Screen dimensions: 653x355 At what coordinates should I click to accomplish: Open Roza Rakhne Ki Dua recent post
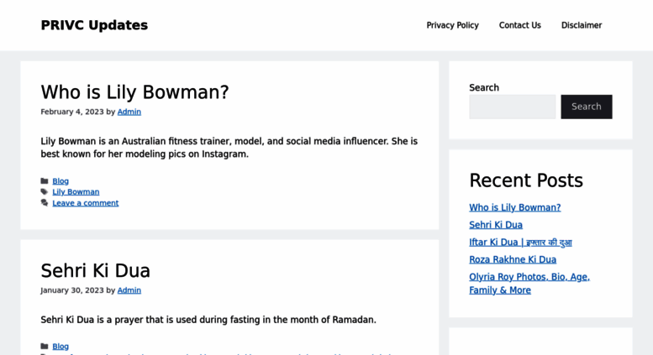click(x=513, y=259)
